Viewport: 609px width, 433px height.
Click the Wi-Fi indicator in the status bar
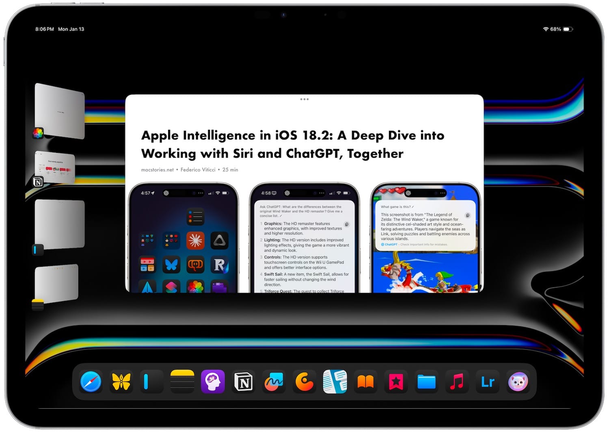pos(546,29)
